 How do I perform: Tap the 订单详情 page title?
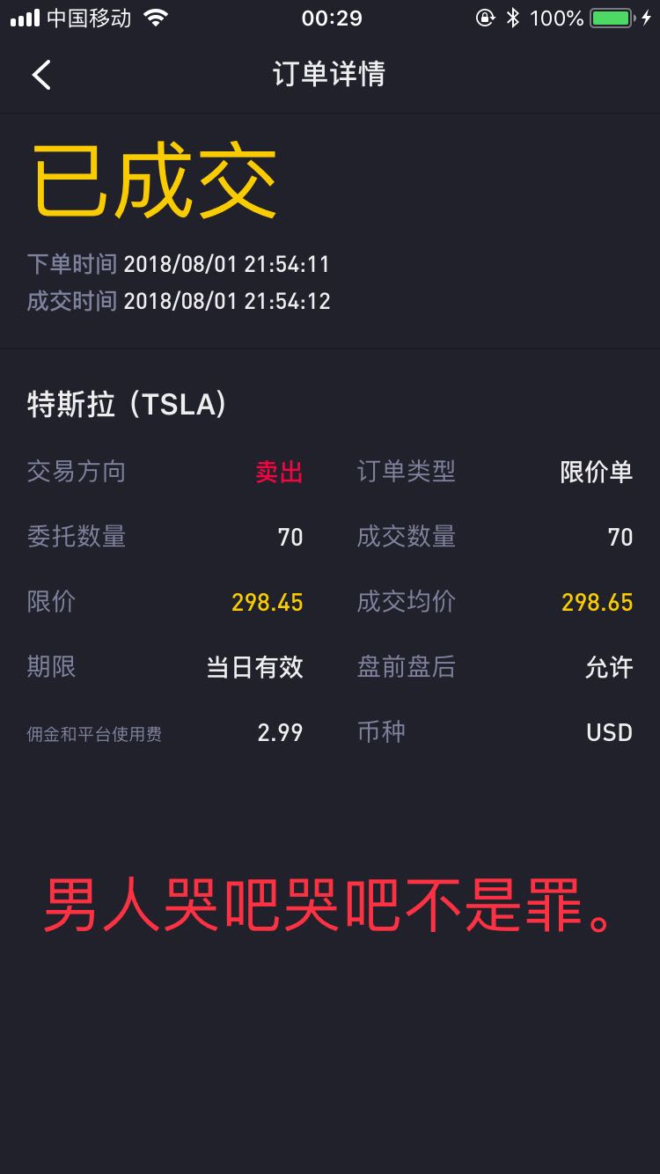(x=329, y=74)
